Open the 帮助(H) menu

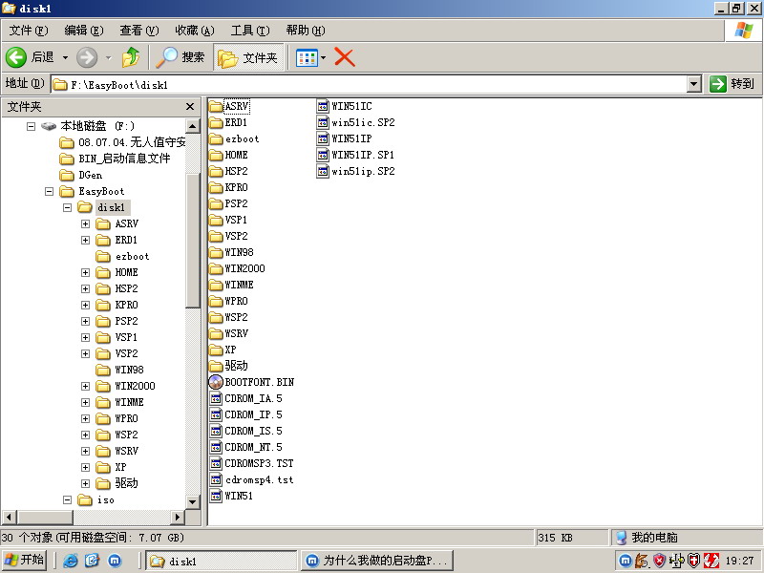[306, 31]
